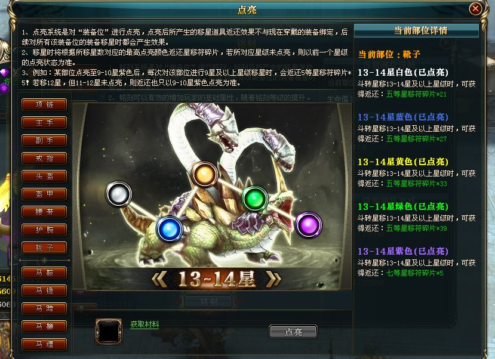495x359 pixels.
Task: Go to previous star tier with left chevrons
Action: (x=160, y=279)
